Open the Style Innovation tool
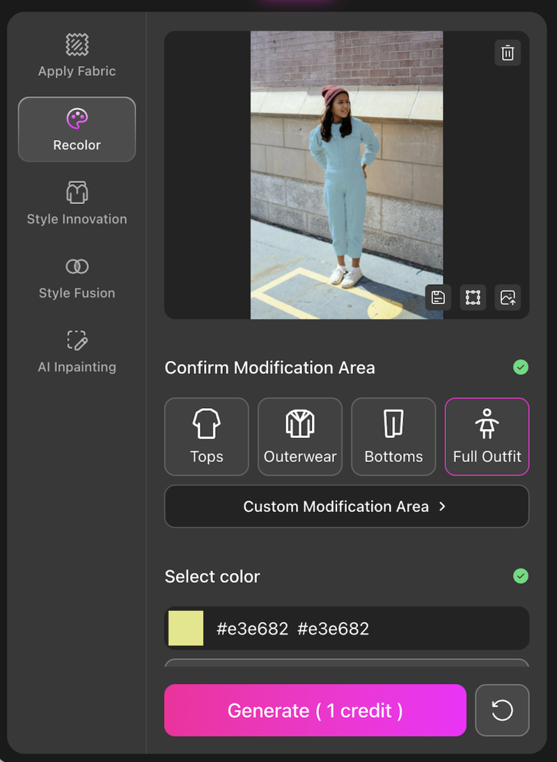 pyautogui.click(x=77, y=203)
